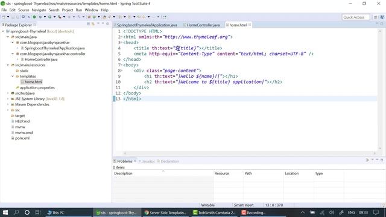
Task: Click the green Boot Dashboard relaunch icon
Action: (34, 17)
